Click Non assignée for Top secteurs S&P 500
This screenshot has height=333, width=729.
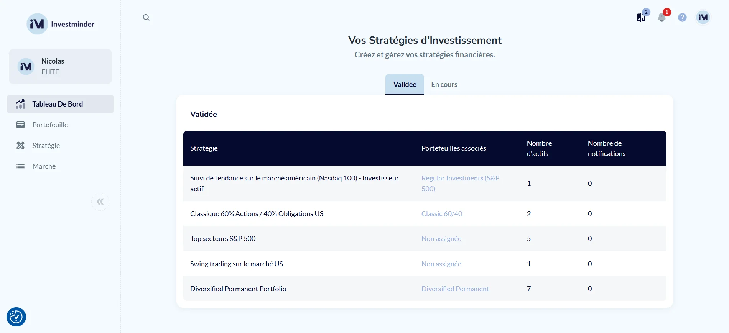[441, 239]
